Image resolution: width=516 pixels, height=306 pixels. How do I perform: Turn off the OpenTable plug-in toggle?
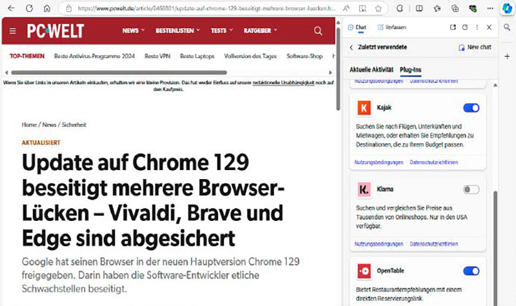pyautogui.click(x=471, y=271)
